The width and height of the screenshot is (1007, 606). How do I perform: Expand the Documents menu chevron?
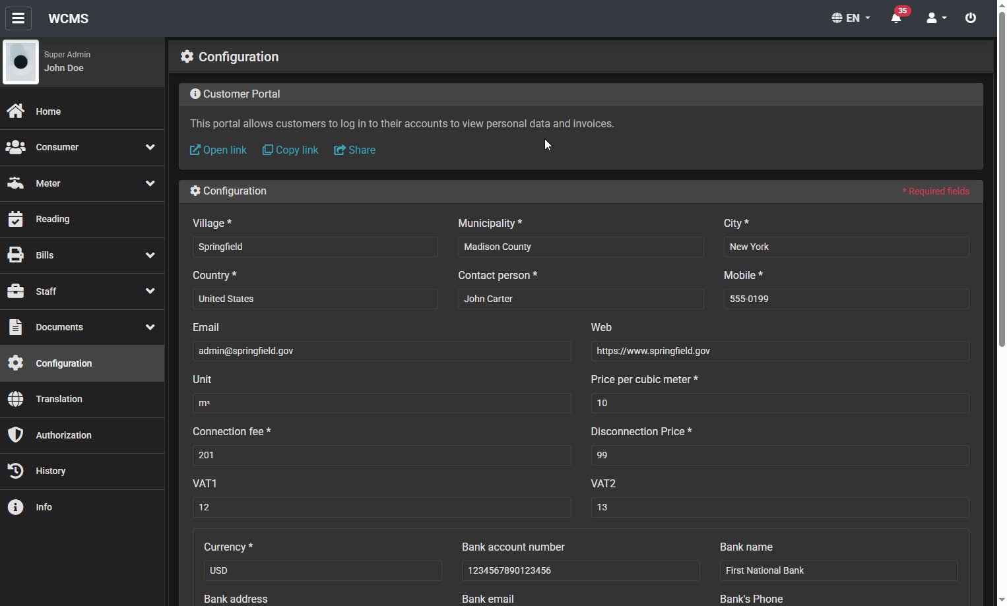tap(150, 327)
